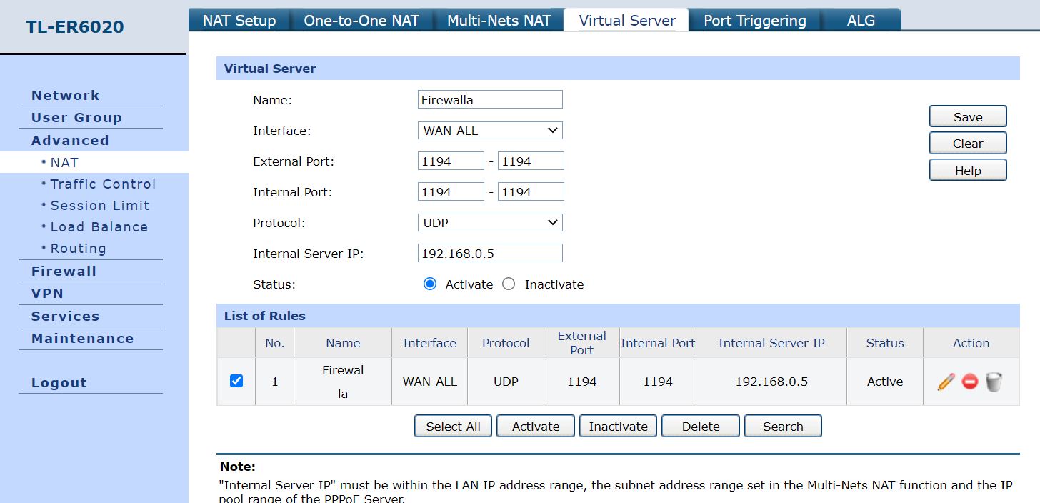Open the One-to-One NAT tab
Viewport: 1040px width, 503px height.
361,21
